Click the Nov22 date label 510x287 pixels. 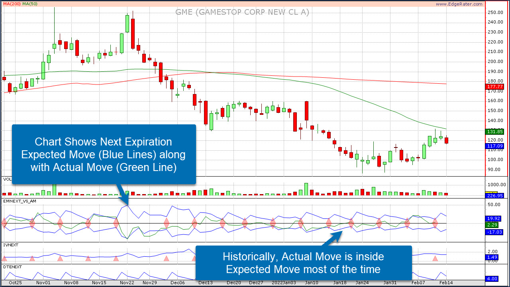tap(127, 283)
